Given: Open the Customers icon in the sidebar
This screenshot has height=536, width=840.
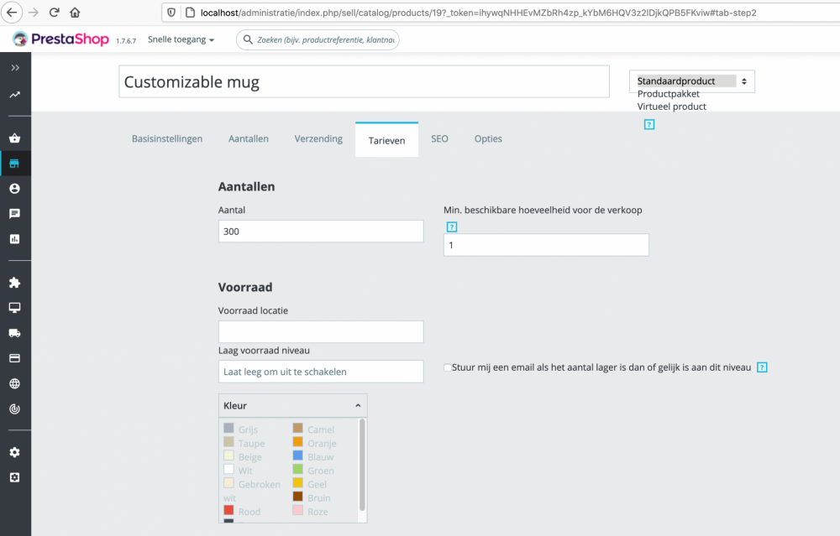Looking at the screenshot, I should pos(15,189).
